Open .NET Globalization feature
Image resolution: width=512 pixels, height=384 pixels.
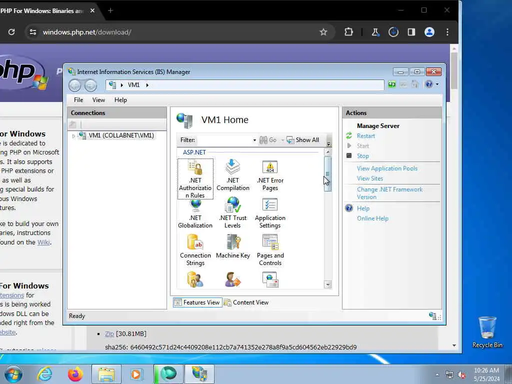tap(195, 214)
